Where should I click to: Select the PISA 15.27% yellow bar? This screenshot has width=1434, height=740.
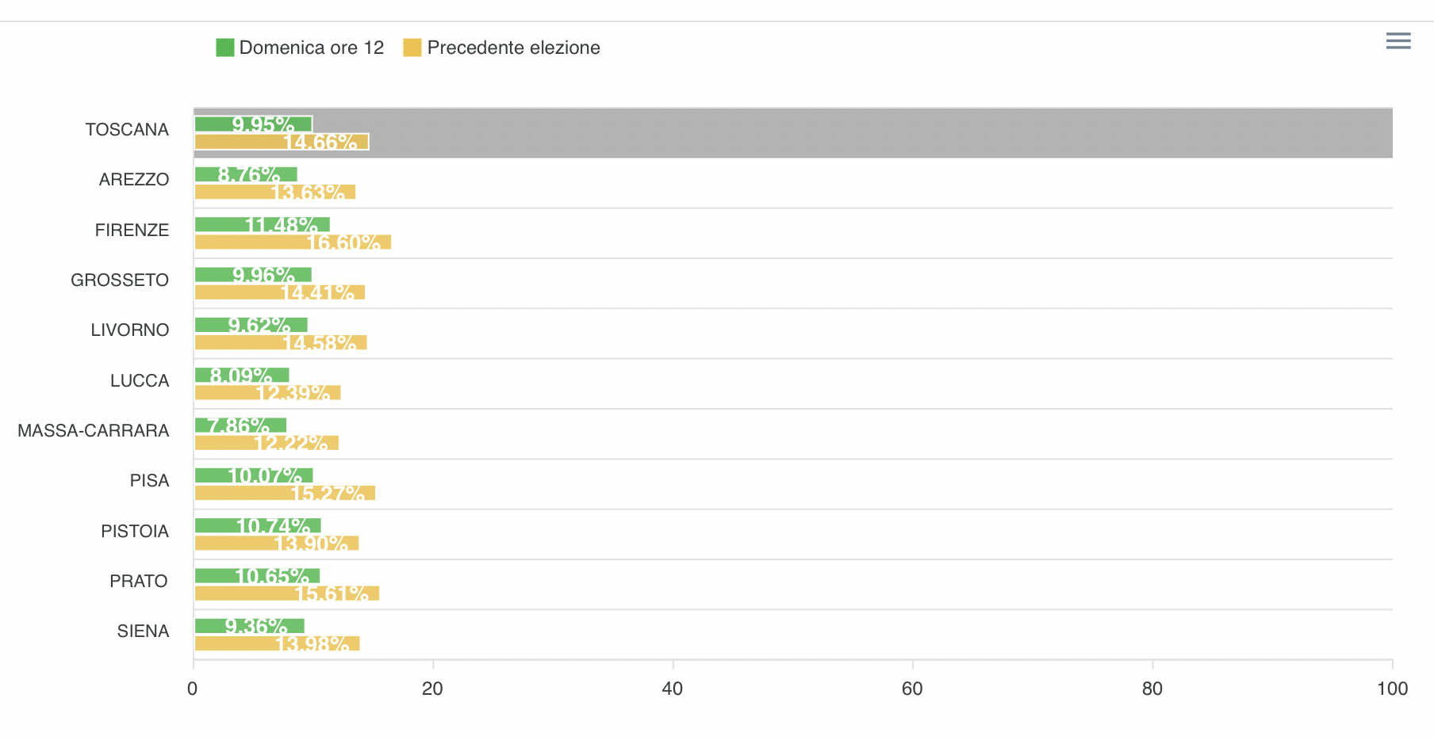pyautogui.click(x=285, y=493)
